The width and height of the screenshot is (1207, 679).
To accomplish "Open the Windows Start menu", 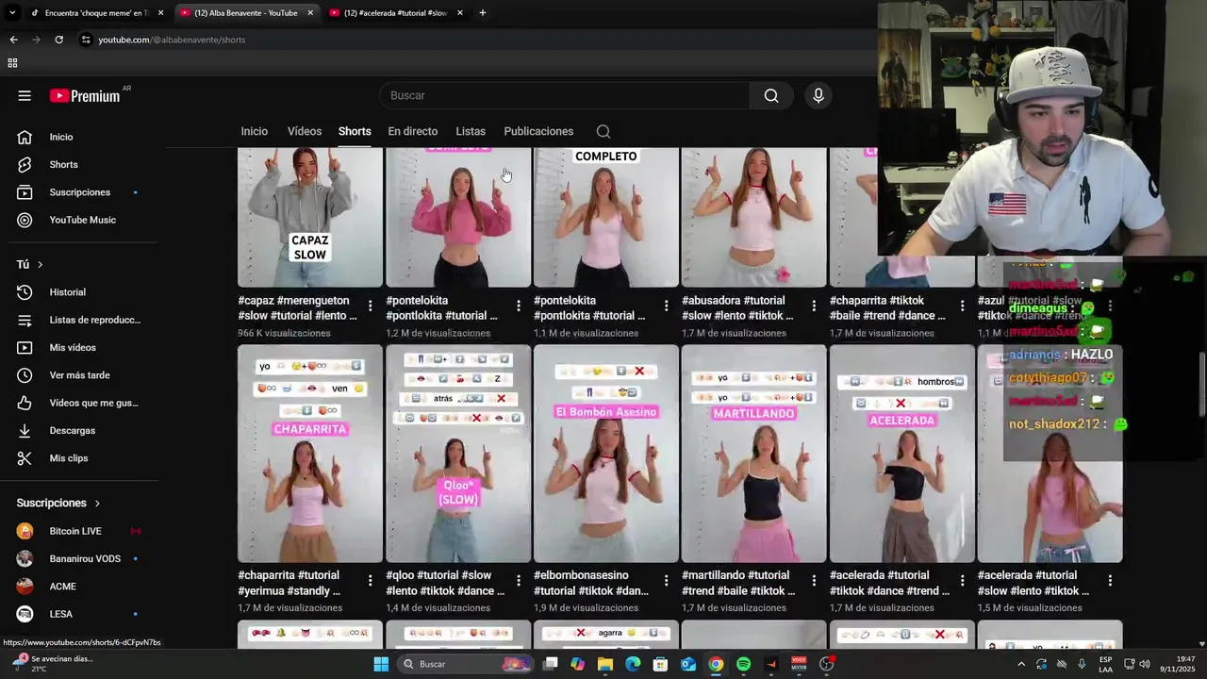I will (x=381, y=664).
